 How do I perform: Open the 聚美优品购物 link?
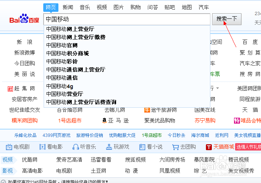tap(160, 120)
